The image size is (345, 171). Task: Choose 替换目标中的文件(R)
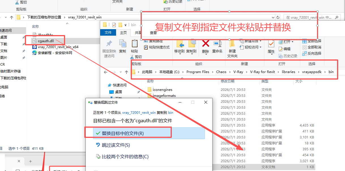coord(149,133)
